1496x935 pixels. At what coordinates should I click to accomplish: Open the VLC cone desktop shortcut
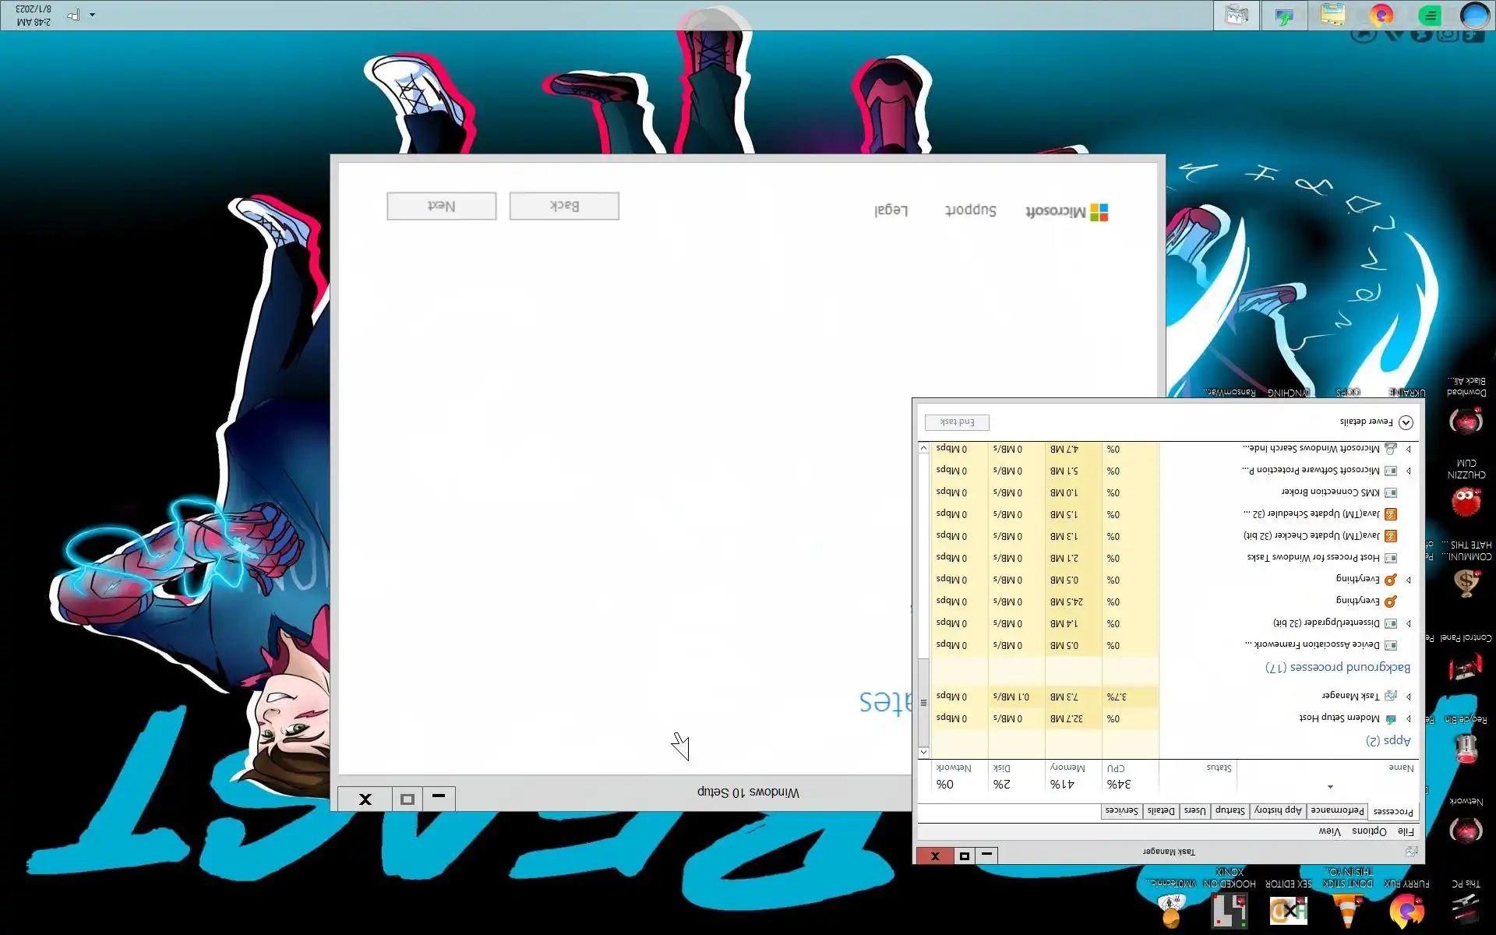1347,910
